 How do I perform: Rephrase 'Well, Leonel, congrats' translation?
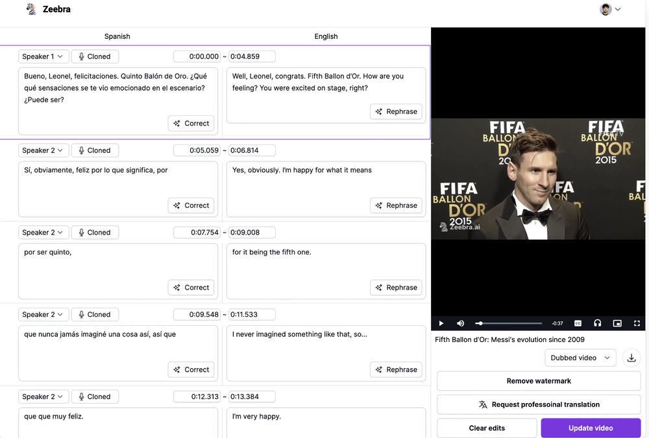point(396,111)
